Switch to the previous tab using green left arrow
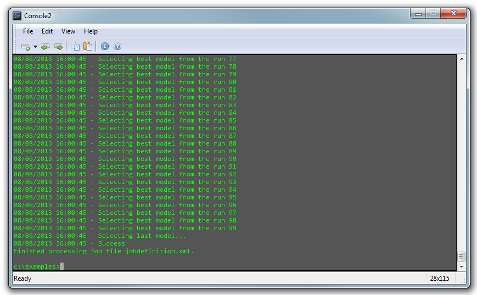Image resolution: width=477 pixels, height=295 pixels. click(x=46, y=47)
